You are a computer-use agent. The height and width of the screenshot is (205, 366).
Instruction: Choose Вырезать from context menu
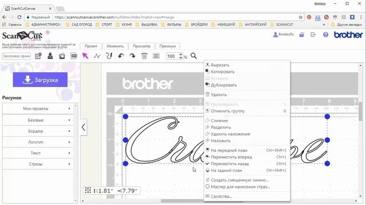[247, 65]
